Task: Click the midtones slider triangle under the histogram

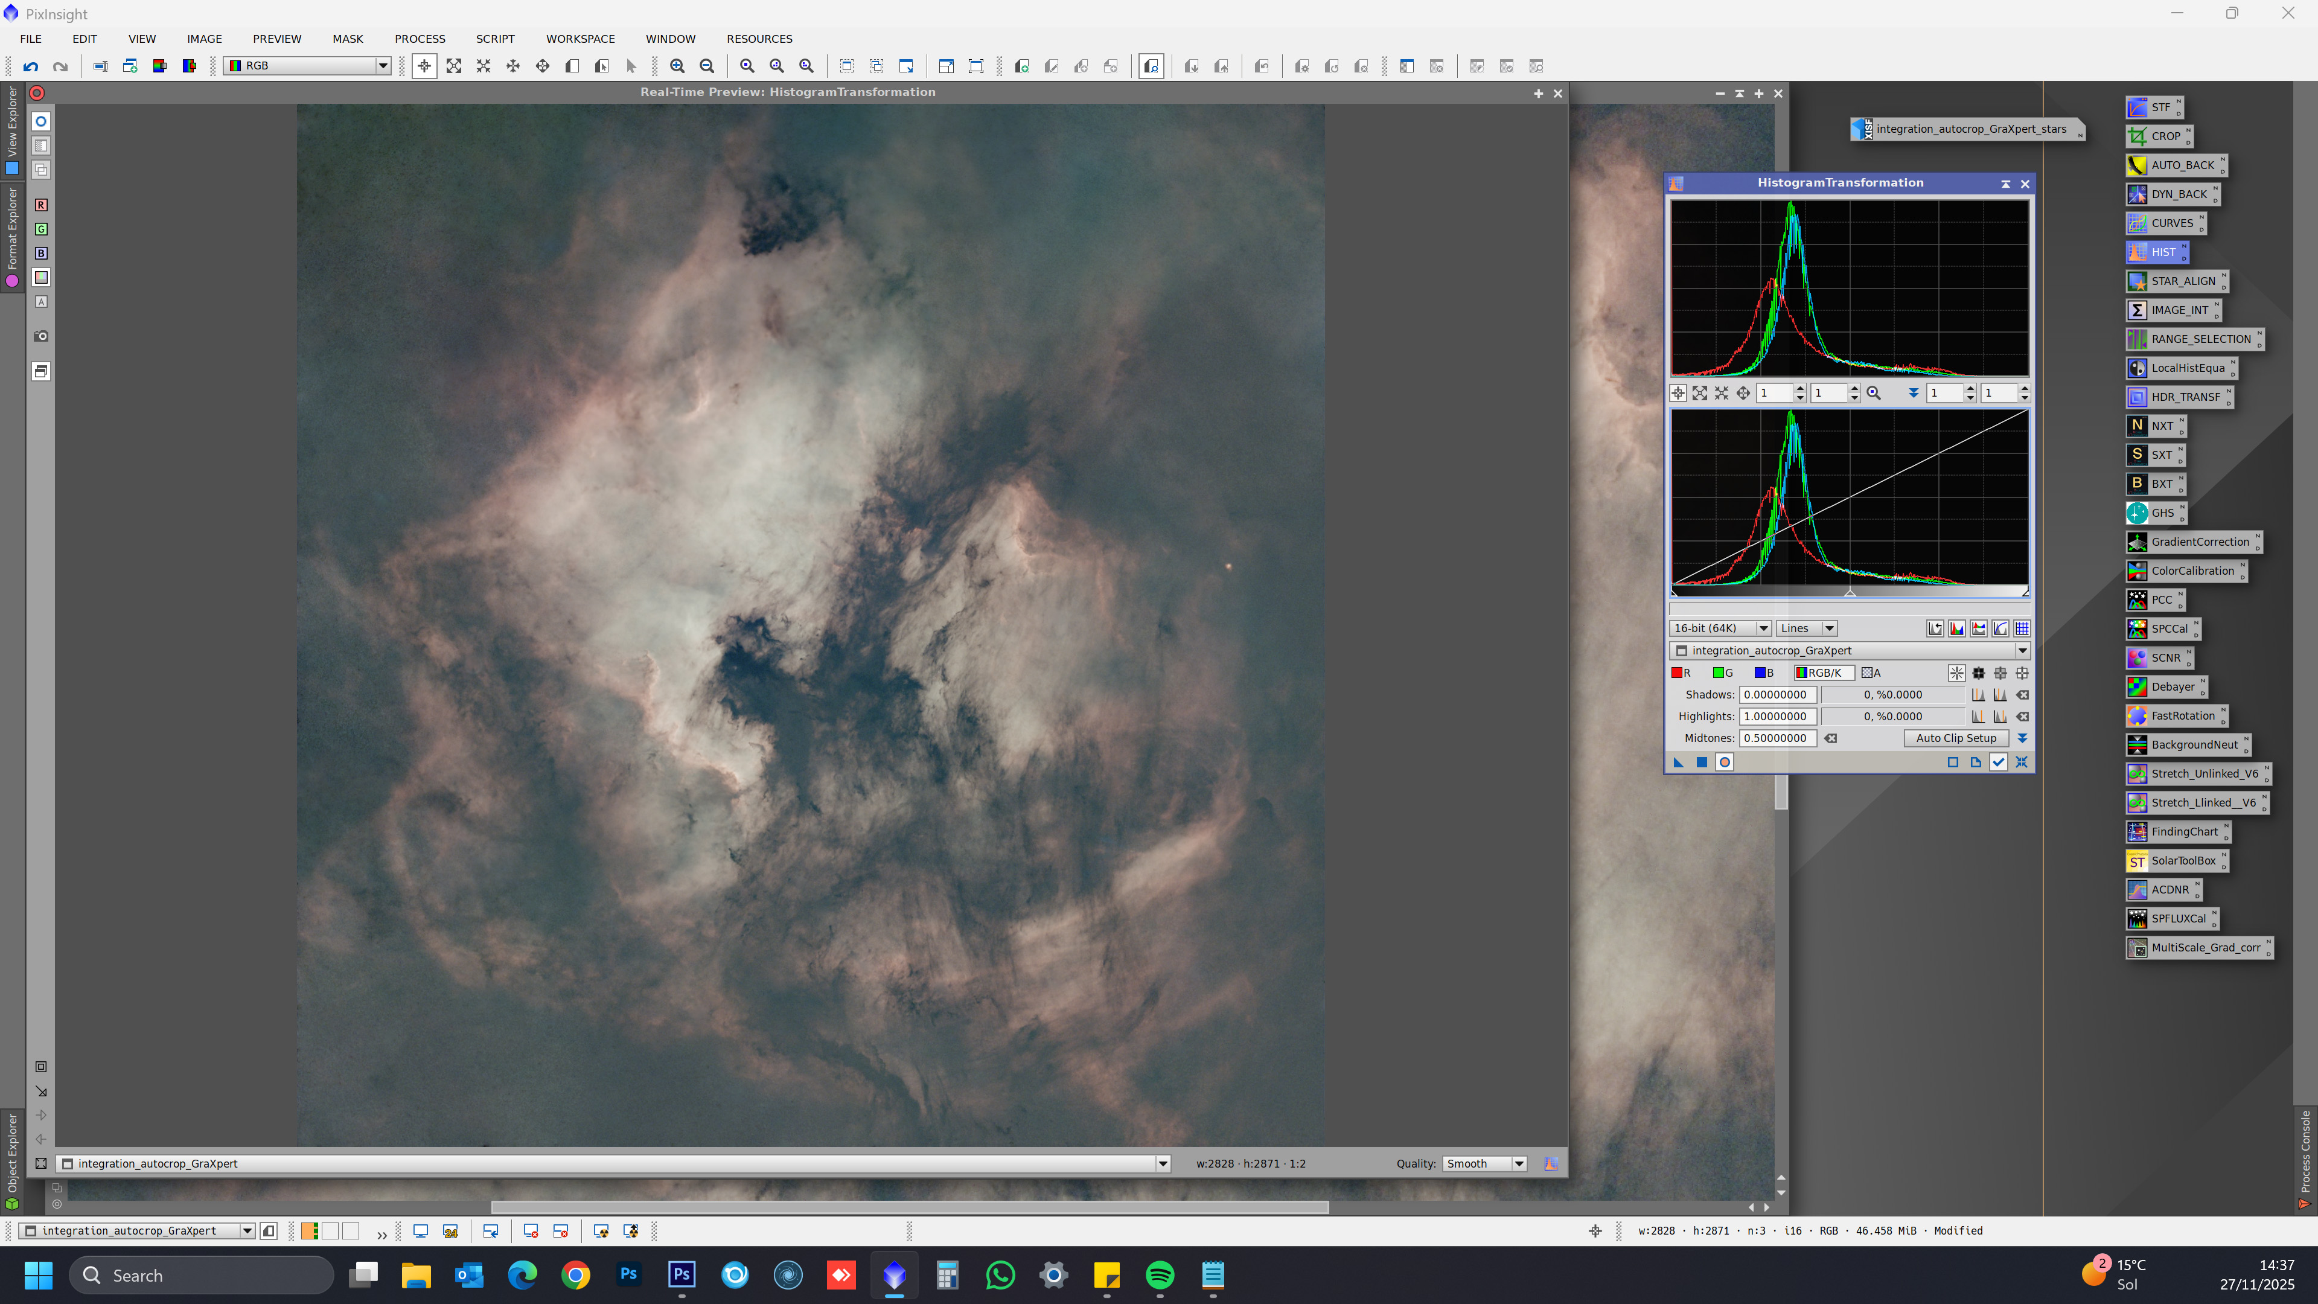Action: [x=1850, y=592]
